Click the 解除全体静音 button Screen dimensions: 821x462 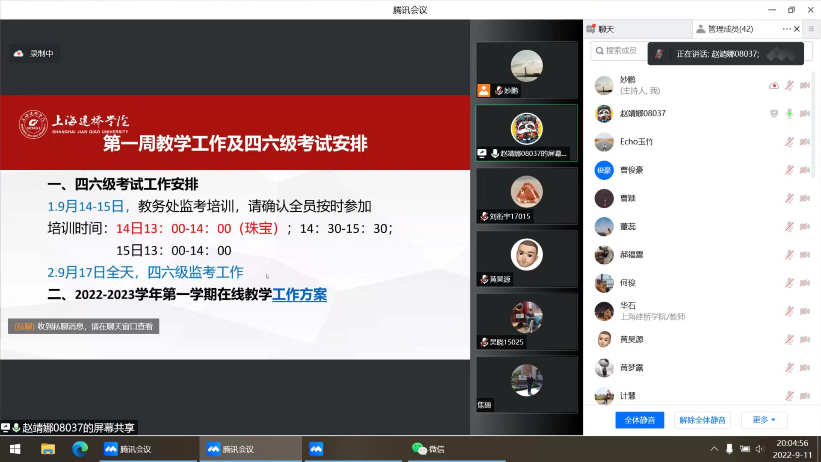point(702,420)
